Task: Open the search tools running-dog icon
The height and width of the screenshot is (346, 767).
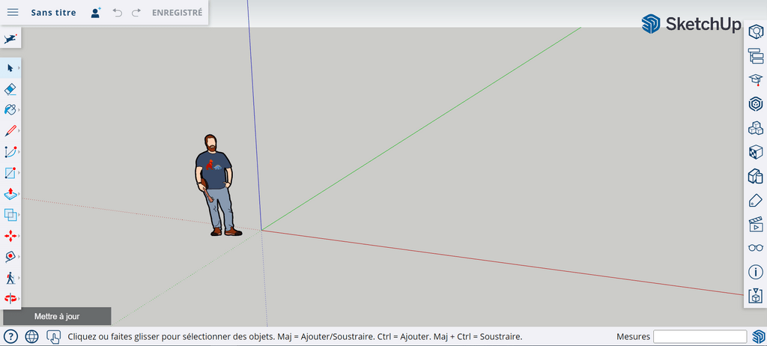Action: coord(10,38)
